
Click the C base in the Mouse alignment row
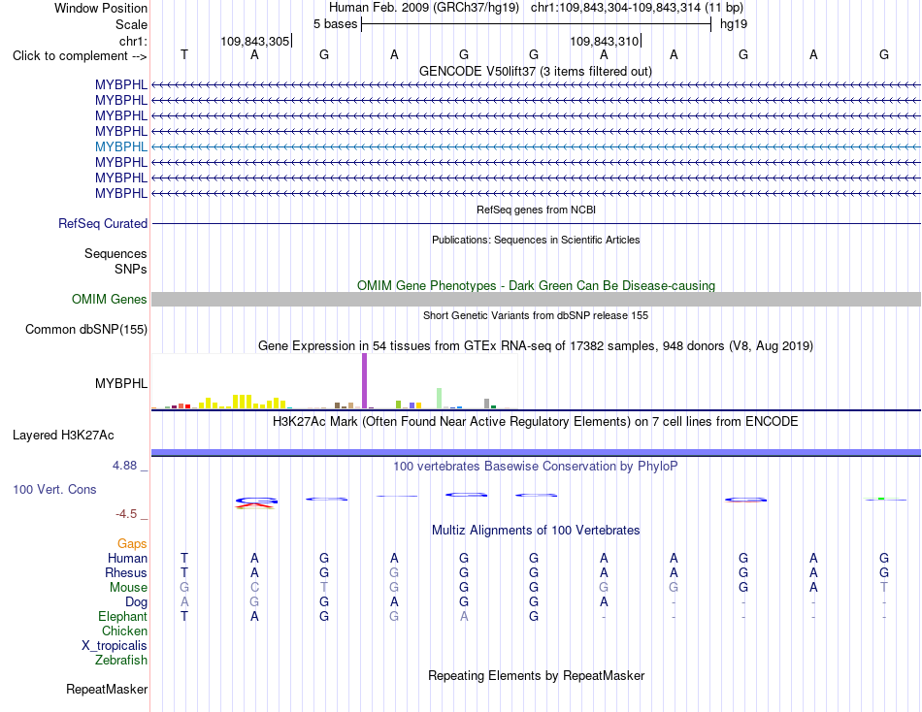point(254,588)
